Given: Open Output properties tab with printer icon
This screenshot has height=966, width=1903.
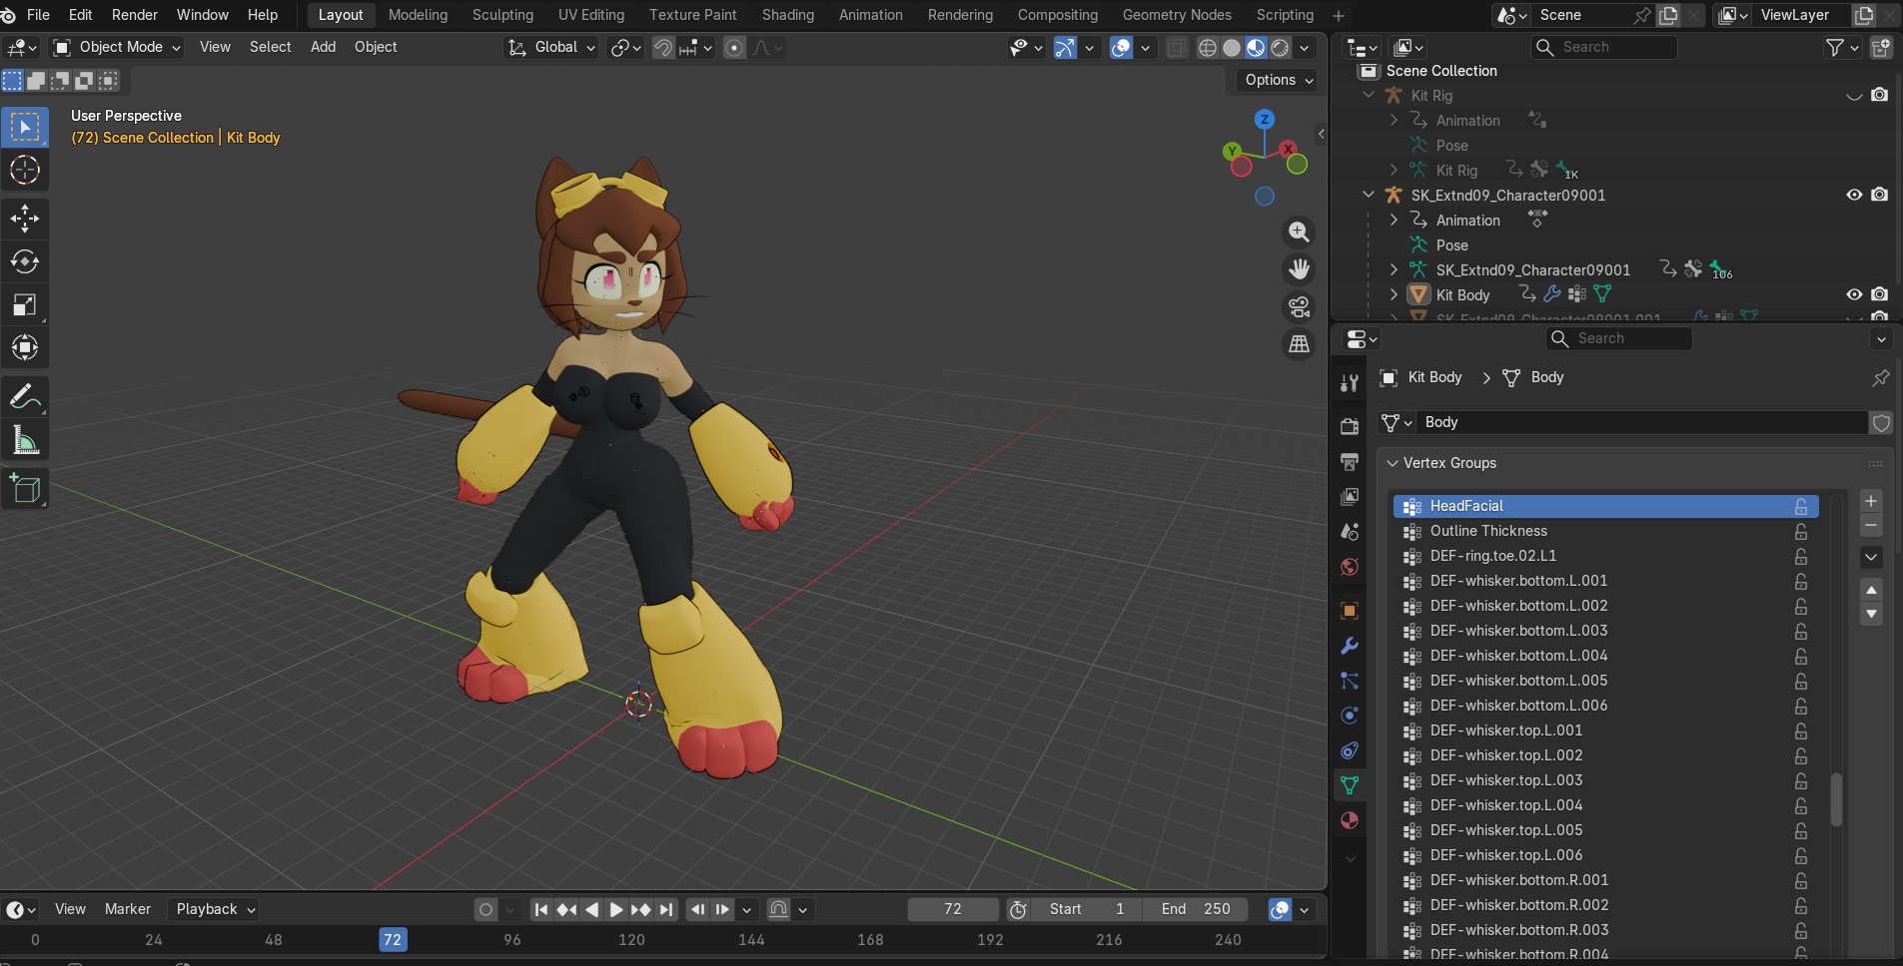Looking at the screenshot, I should [1350, 461].
